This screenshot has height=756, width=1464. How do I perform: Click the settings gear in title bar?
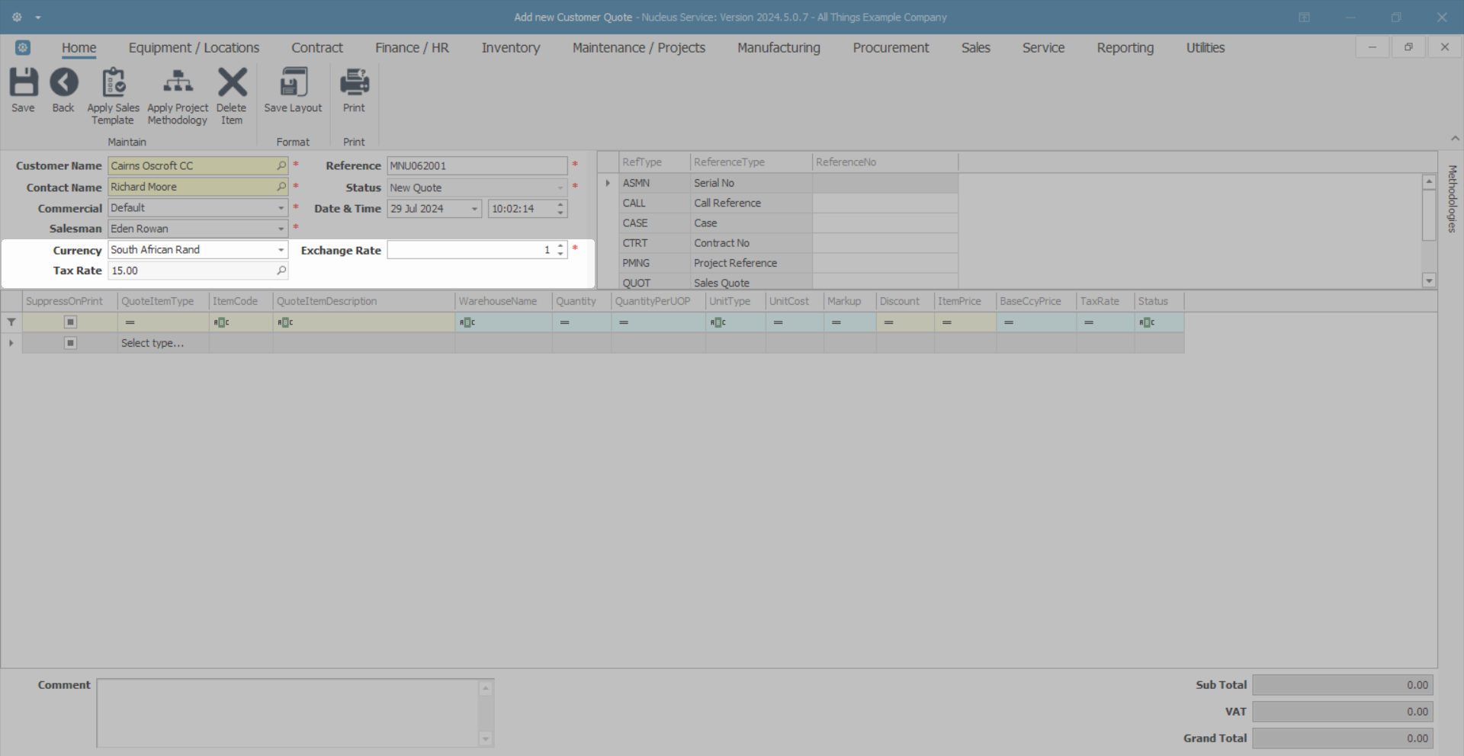coord(17,17)
